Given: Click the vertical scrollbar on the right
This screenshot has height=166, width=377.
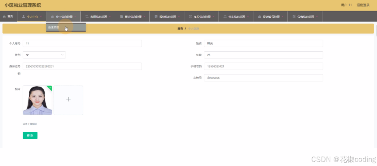Looking at the screenshot, I should [376, 30].
